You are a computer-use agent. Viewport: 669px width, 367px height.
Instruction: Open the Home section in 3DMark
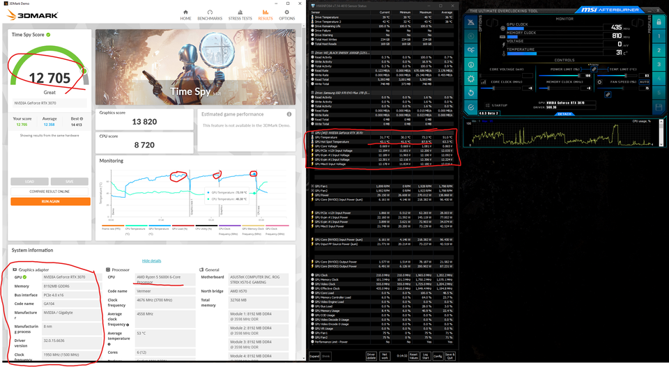pos(185,15)
